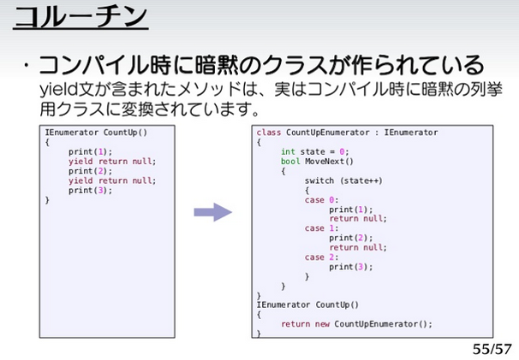
Task: Click the int state = 0; line
Action: coord(314,151)
